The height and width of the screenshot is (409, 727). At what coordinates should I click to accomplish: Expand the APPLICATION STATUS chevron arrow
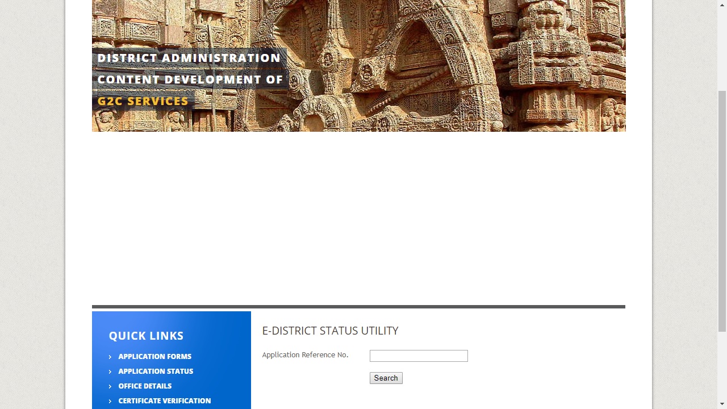coord(110,371)
